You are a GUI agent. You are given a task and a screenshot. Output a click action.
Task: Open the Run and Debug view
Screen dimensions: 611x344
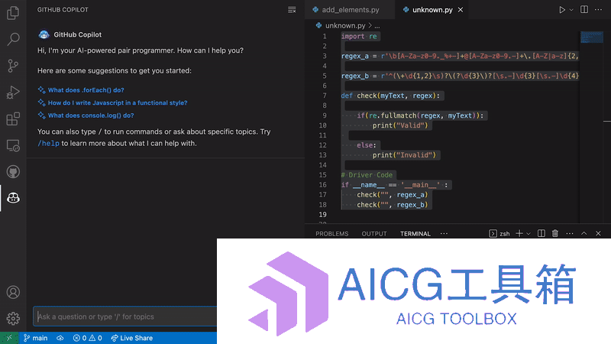pos(13,92)
